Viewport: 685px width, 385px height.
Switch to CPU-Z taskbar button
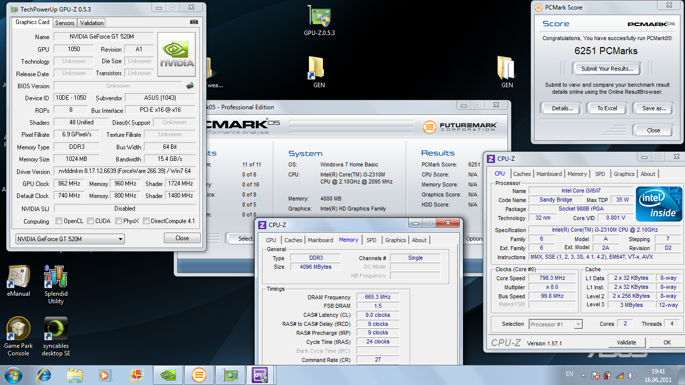tap(261, 375)
